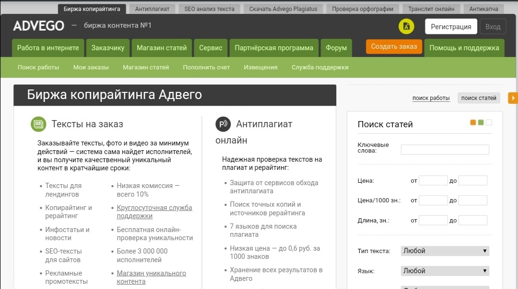The width and height of the screenshot is (518, 289).
Task: Go to Поиск работы in submenu bar
Action: click(x=38, y=67)
